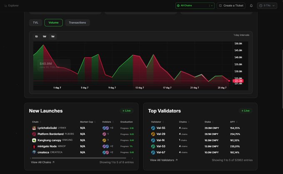Click the Platform Borderland chain logo

click(34, 134)
